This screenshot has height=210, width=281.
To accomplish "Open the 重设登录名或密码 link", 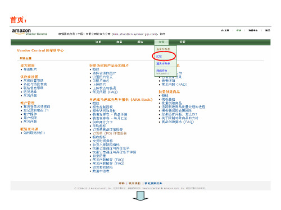I will click(37, 107).
